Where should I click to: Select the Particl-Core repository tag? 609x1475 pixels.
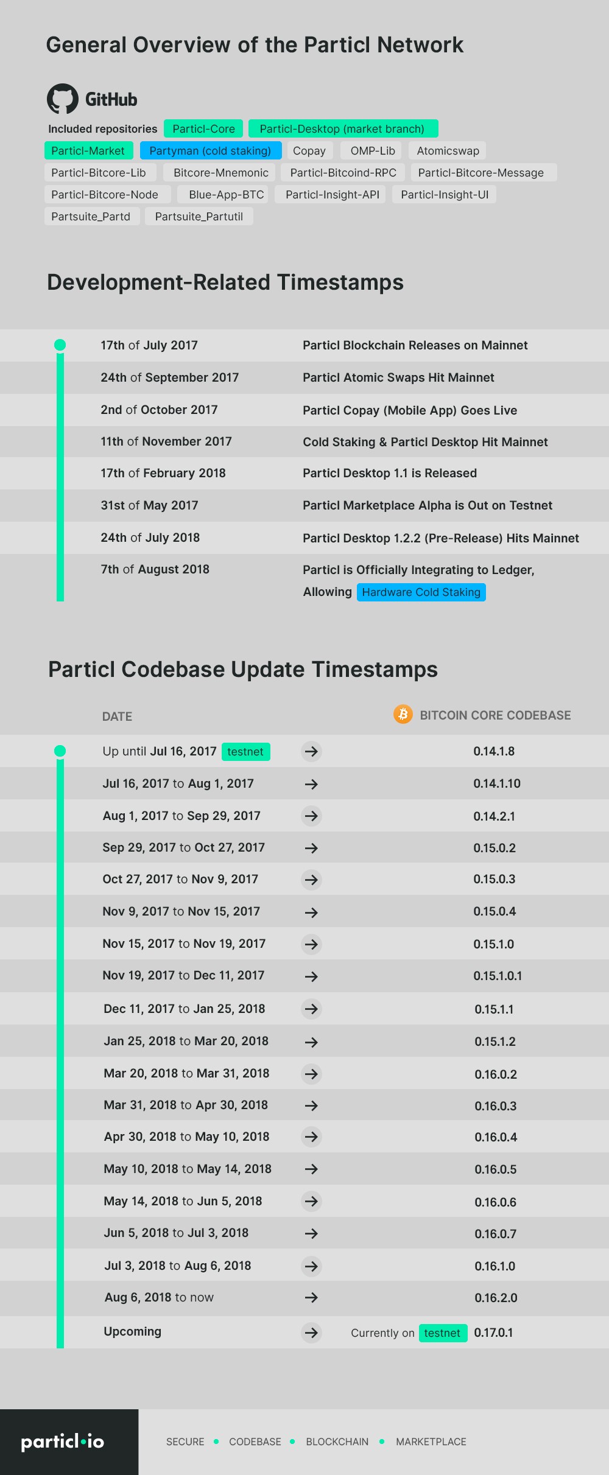tap(203, 129)
